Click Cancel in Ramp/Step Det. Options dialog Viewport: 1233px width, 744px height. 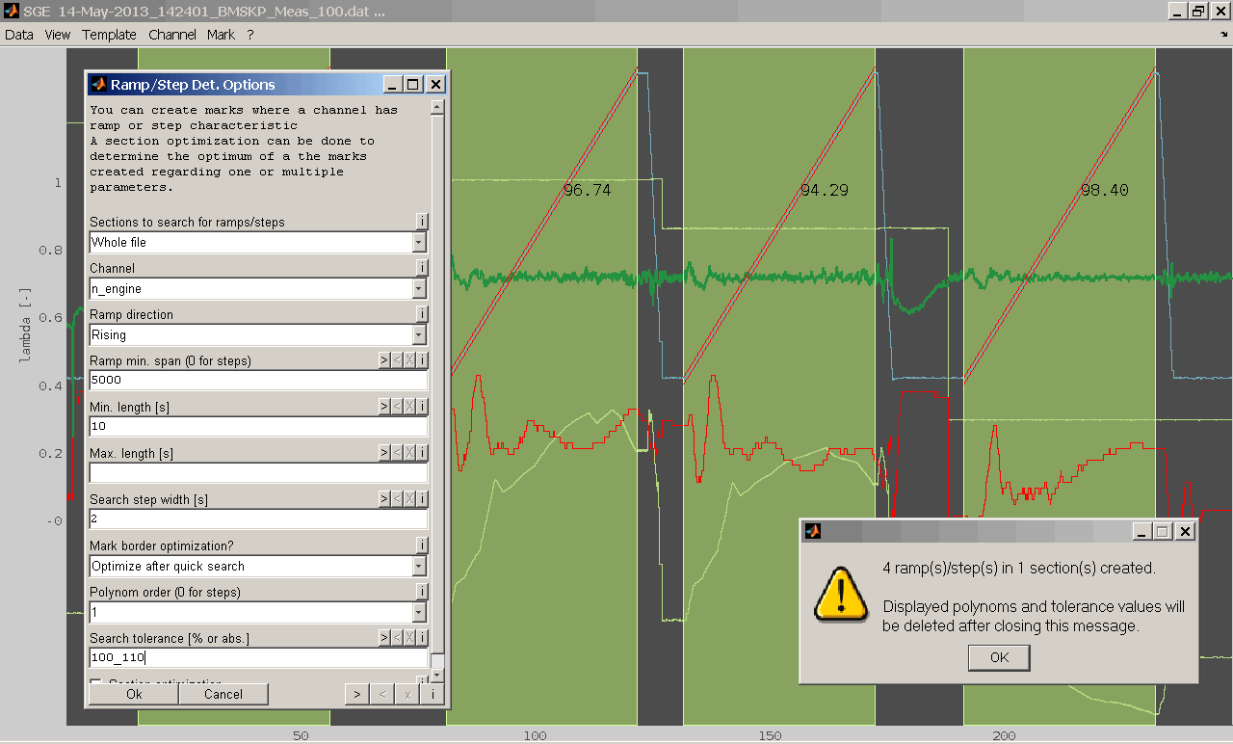pos(223,694)
